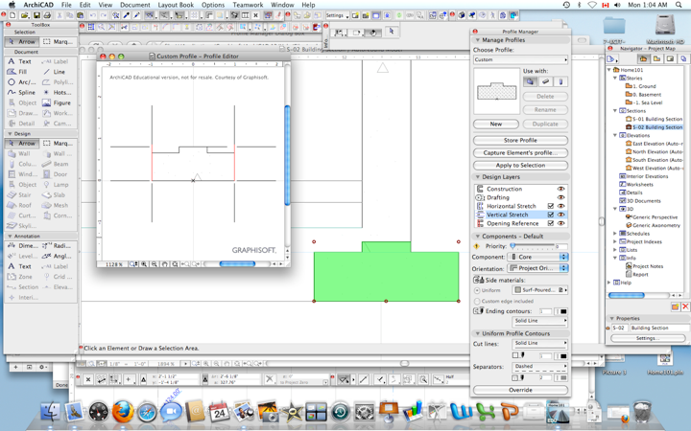
Task: Launch Firefox from the Dock
Action: click(x=123, y=412)
